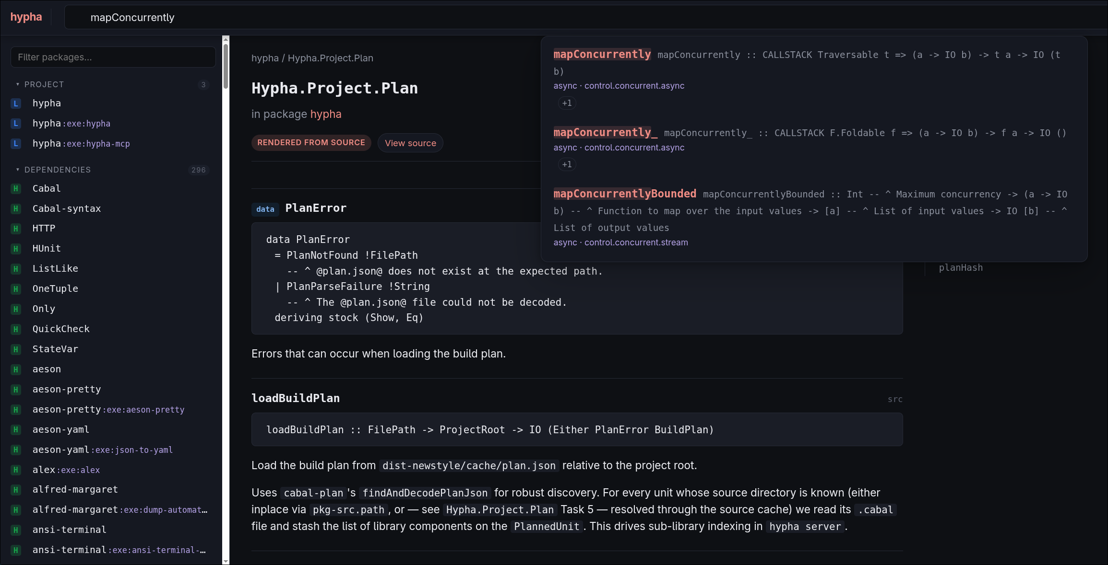Click the L badge beside hypha package
Viewport: 1108px width, 565px height.
click(16, 104)
